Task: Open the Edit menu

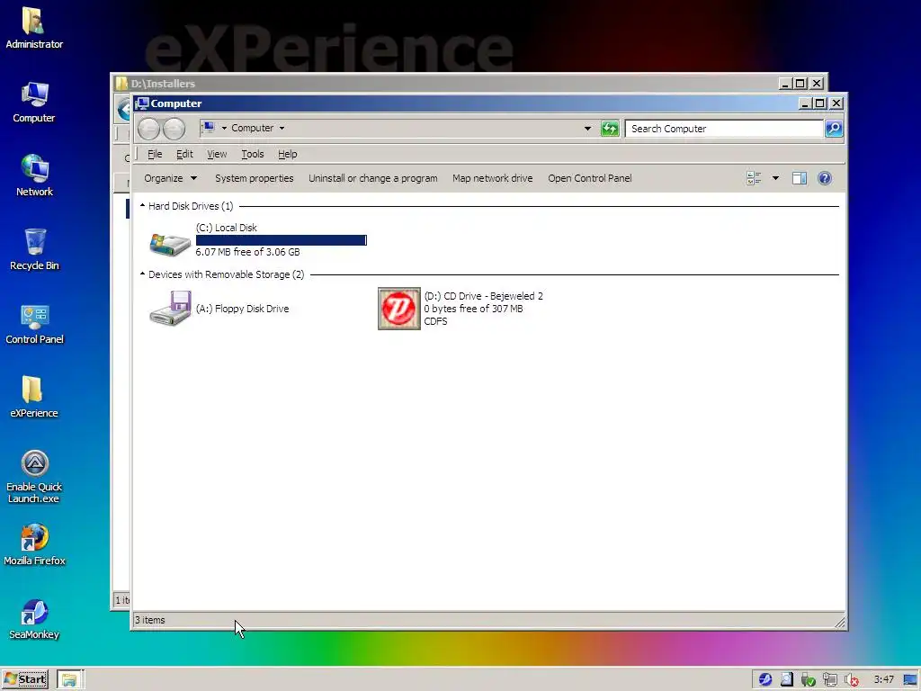Action: [184, 154]
